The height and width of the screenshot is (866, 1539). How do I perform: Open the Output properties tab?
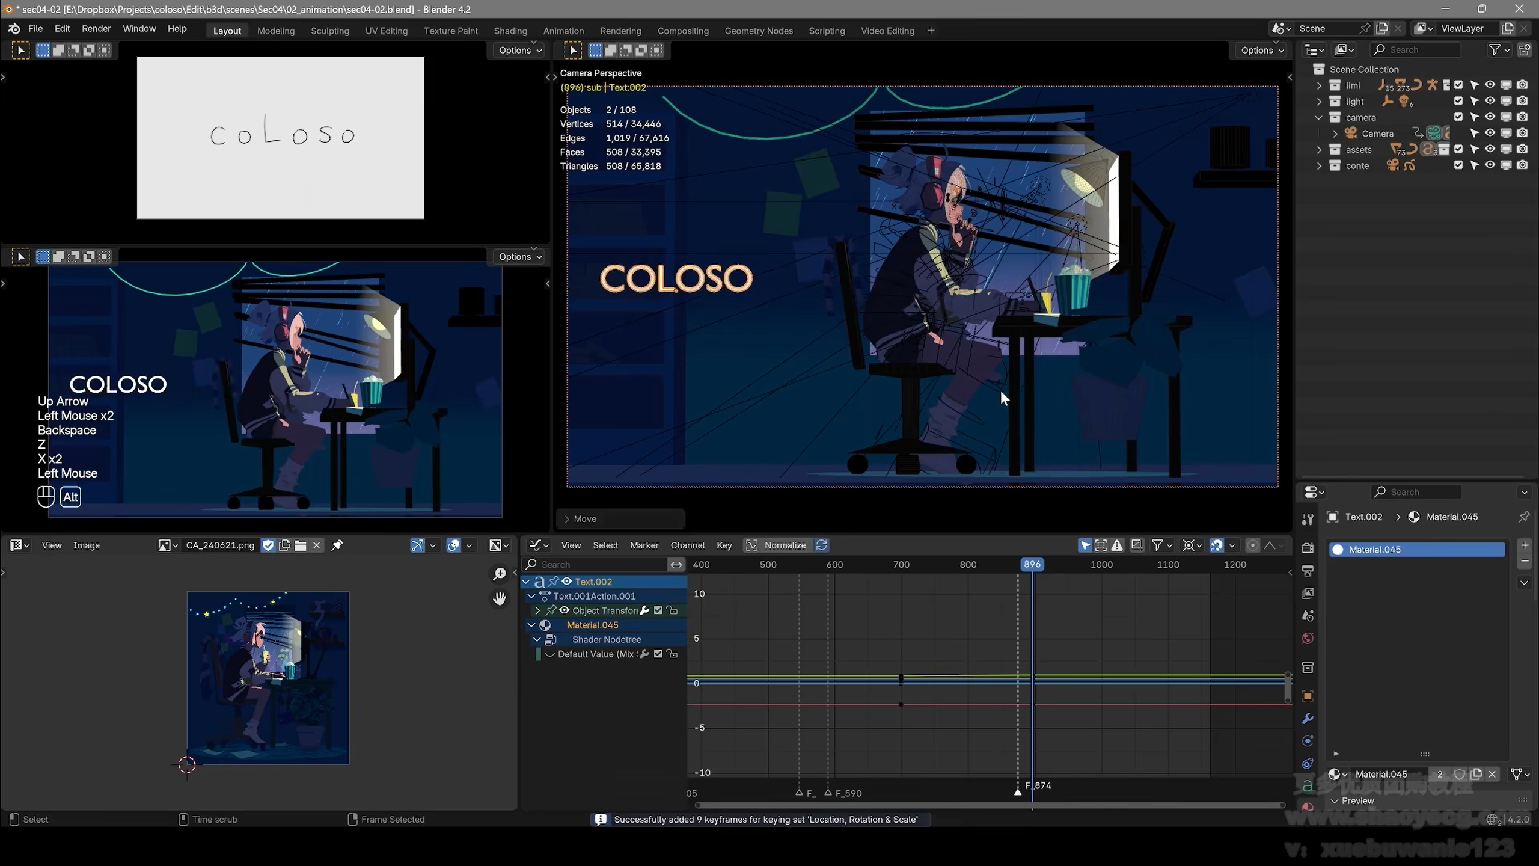pyautogui.click(x=1308, y=570)
